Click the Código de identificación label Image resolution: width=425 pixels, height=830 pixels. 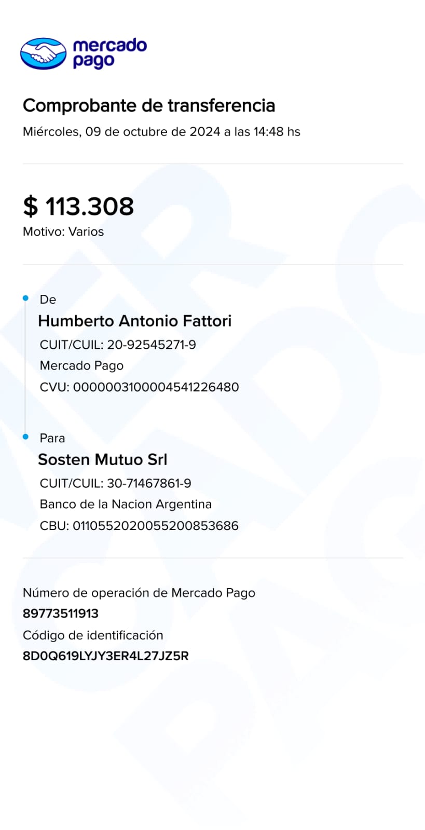click(93, 635)
